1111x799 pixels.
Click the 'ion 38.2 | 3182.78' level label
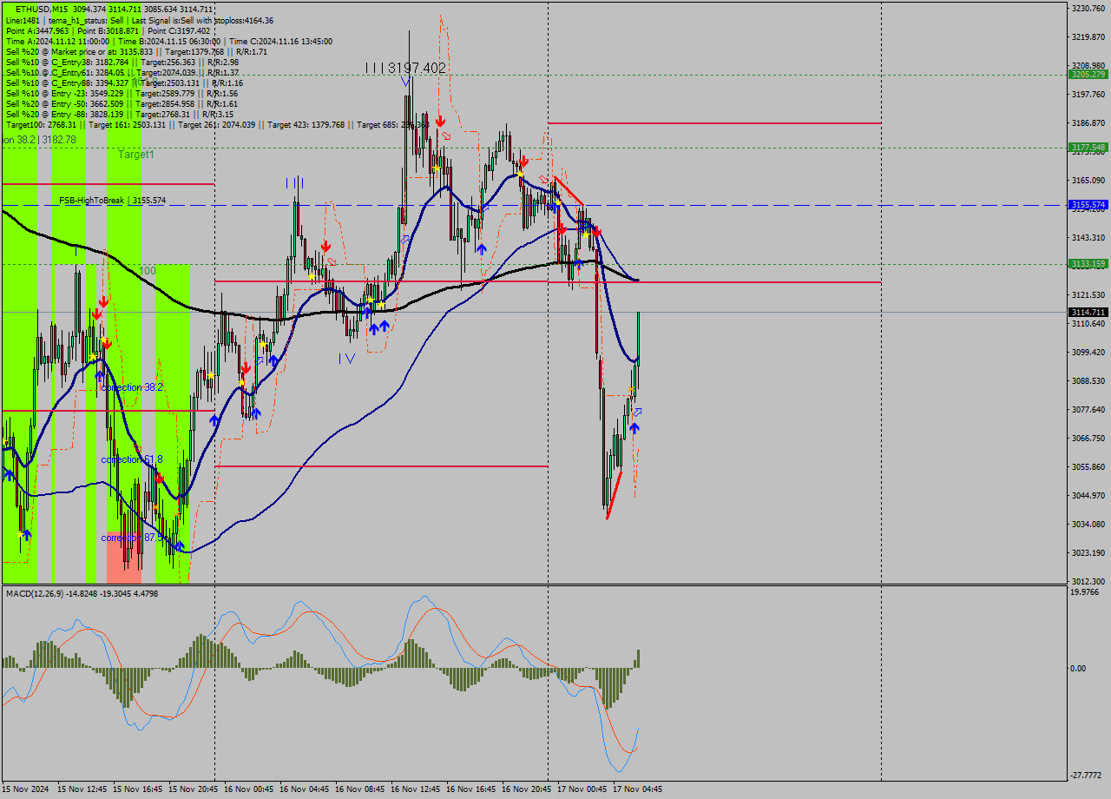point(39,139)
